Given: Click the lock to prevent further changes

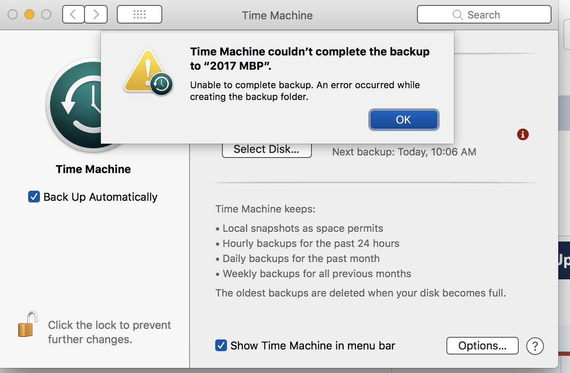Looking at the screenshot, I should coord(28,324).
